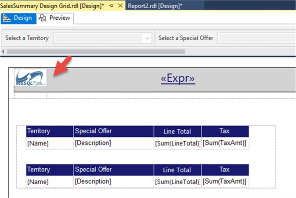Select the first table's Line Total header
296x198 pixels.
pyautogui.click(x=177, y=131)
